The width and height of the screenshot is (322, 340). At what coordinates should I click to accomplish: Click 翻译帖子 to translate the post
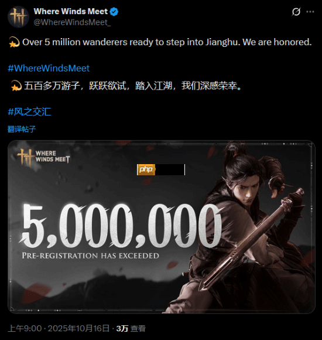22,129
